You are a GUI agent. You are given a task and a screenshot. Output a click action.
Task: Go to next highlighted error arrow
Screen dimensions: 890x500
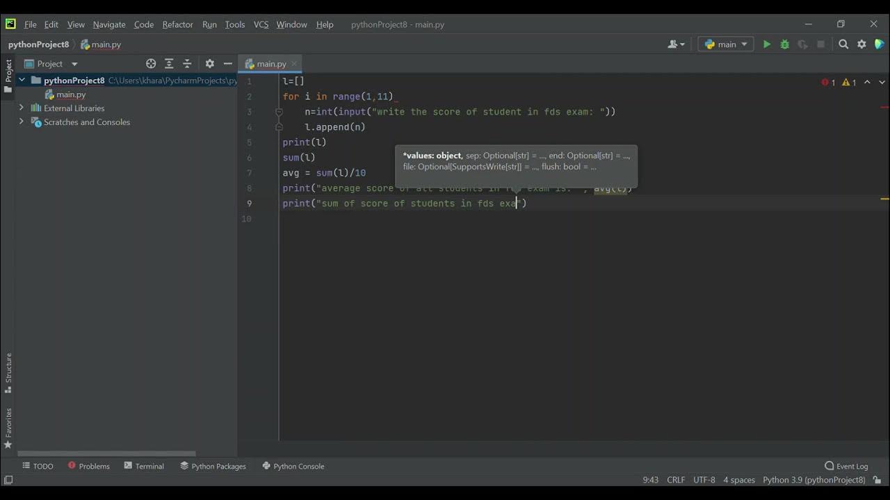881,82
